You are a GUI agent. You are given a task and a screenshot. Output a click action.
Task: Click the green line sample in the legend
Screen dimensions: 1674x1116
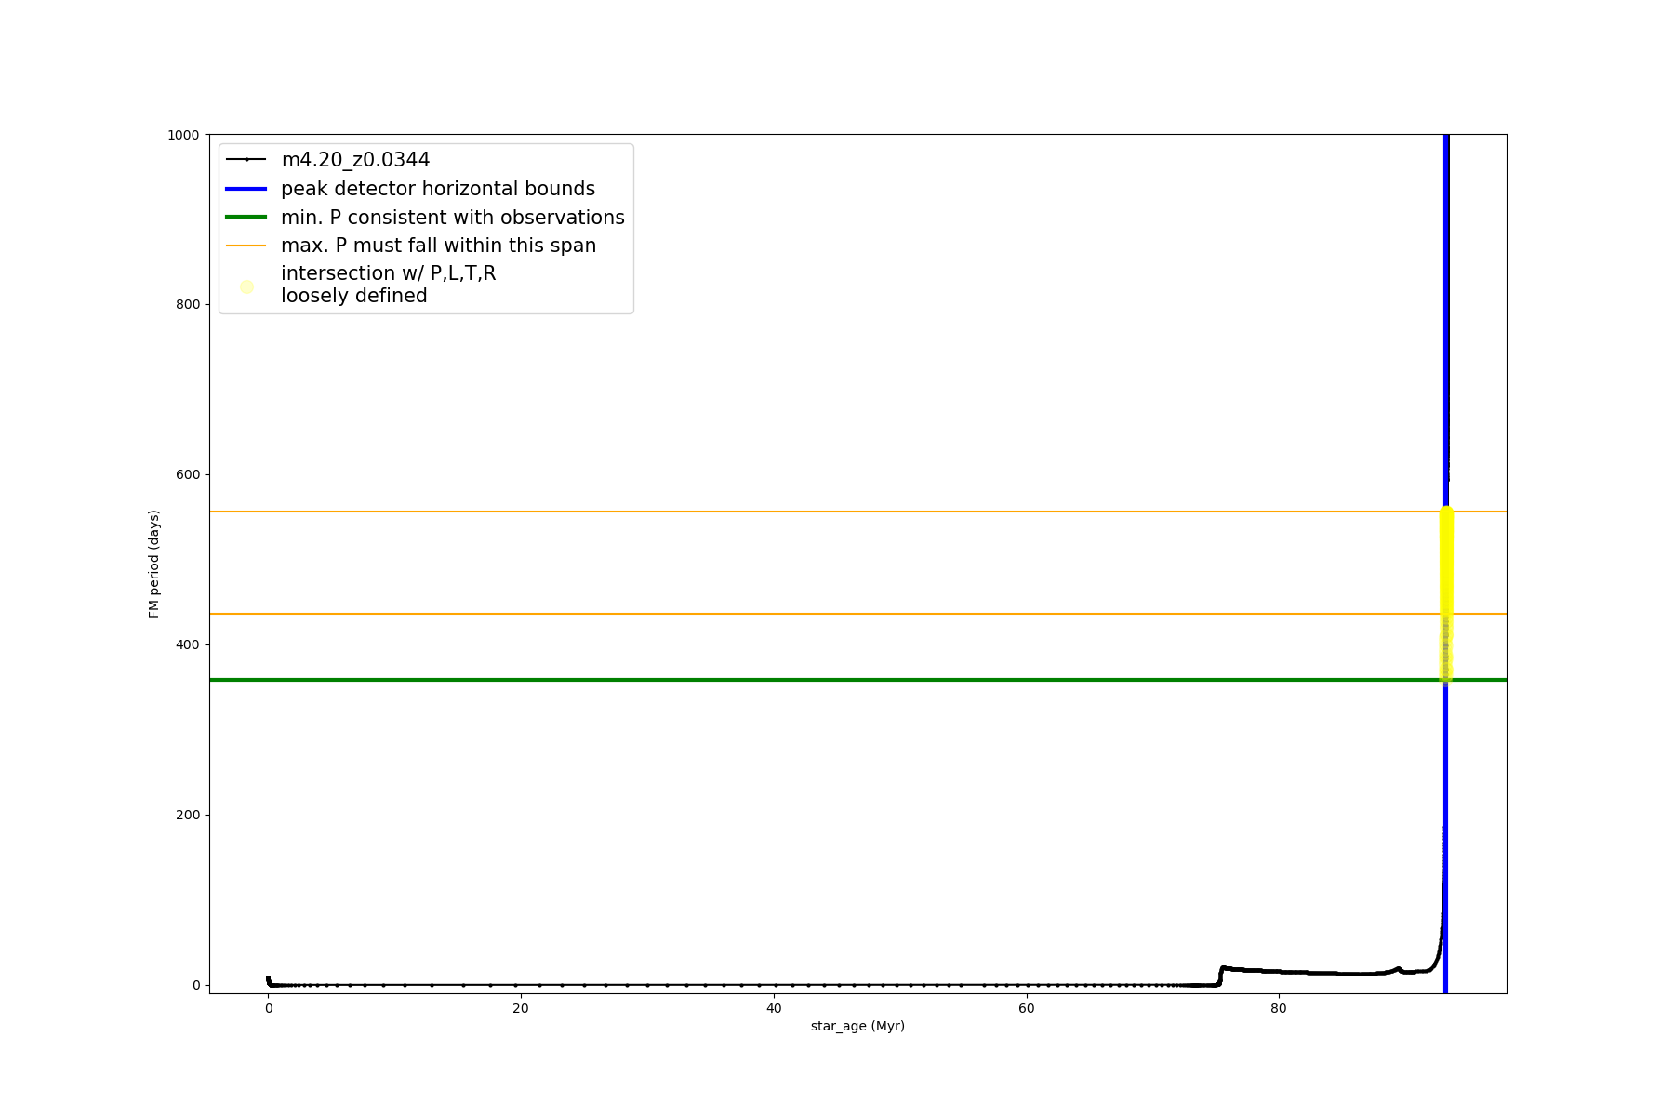pyautogui.click(x=246, y=217)
